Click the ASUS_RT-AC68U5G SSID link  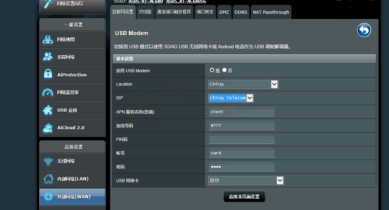pos(186,1)
